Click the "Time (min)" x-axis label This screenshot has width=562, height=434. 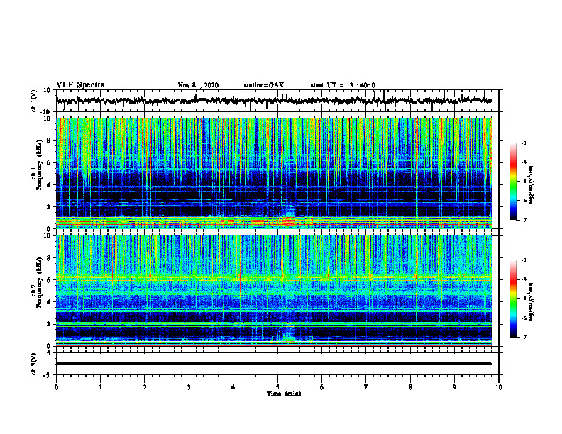click(x=284, y=394)
